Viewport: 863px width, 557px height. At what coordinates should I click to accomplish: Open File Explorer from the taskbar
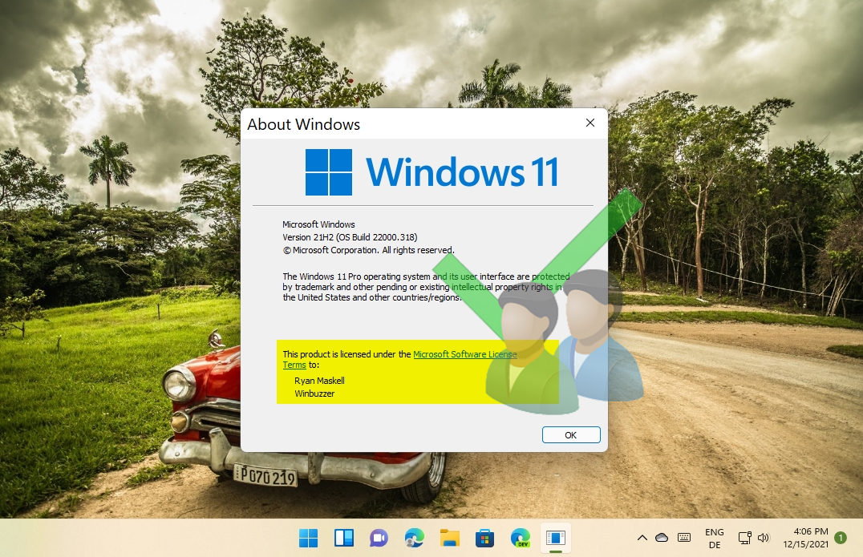coord(450,538)
